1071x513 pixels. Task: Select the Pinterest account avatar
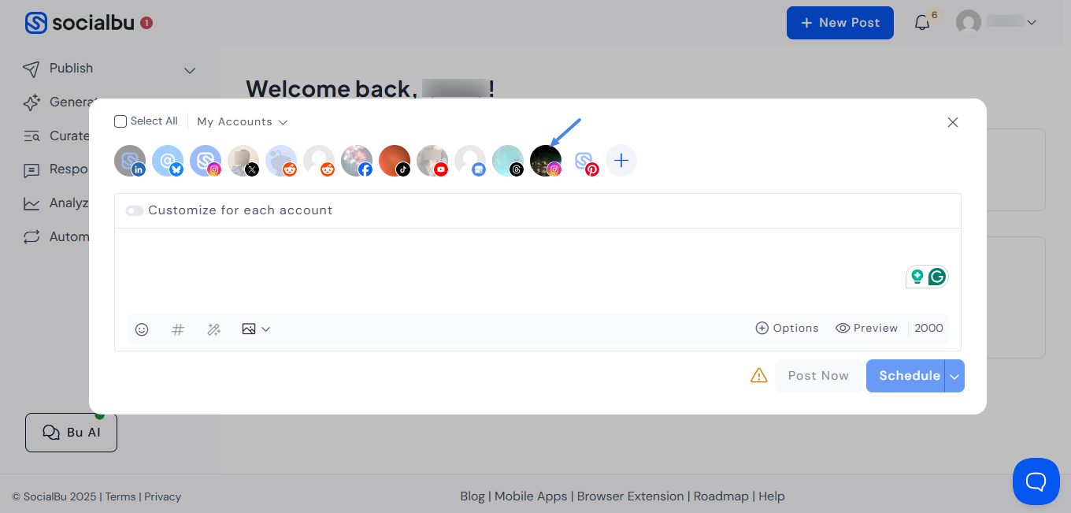[584, 161]
